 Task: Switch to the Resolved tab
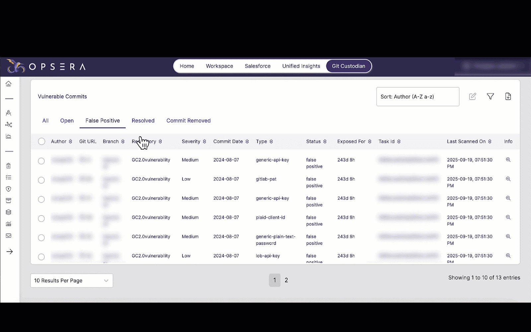point(143,121)
